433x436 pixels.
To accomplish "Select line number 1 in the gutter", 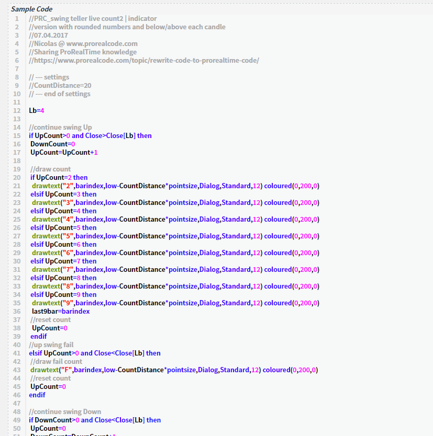I will click(x=16, y=18).
